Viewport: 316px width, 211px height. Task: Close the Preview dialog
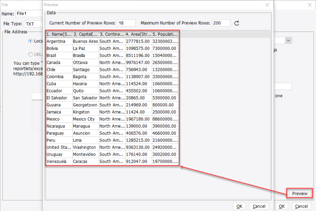(x=267, y=5)
